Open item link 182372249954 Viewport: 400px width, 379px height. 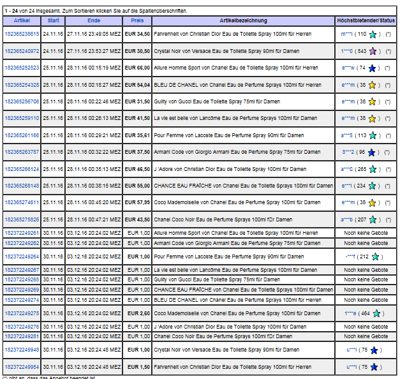click(x=22, y=367)
